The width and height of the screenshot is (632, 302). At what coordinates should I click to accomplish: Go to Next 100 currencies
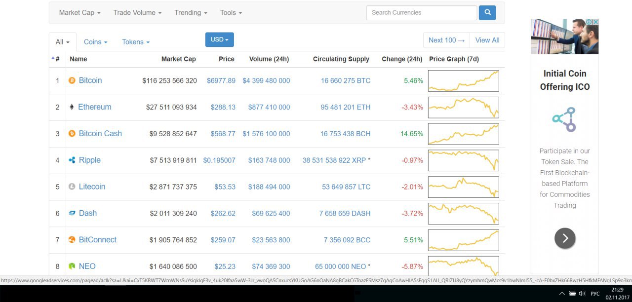pos(447,40)
